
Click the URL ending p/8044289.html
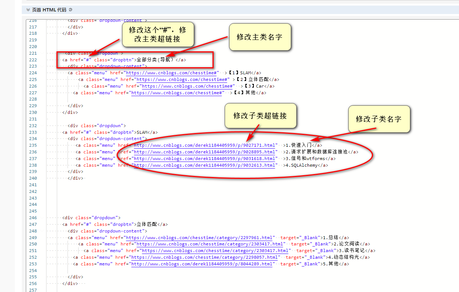click(x=203, y=264)
